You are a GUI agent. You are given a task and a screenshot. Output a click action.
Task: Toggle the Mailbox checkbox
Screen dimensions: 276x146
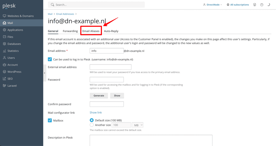tap(50, 120)
